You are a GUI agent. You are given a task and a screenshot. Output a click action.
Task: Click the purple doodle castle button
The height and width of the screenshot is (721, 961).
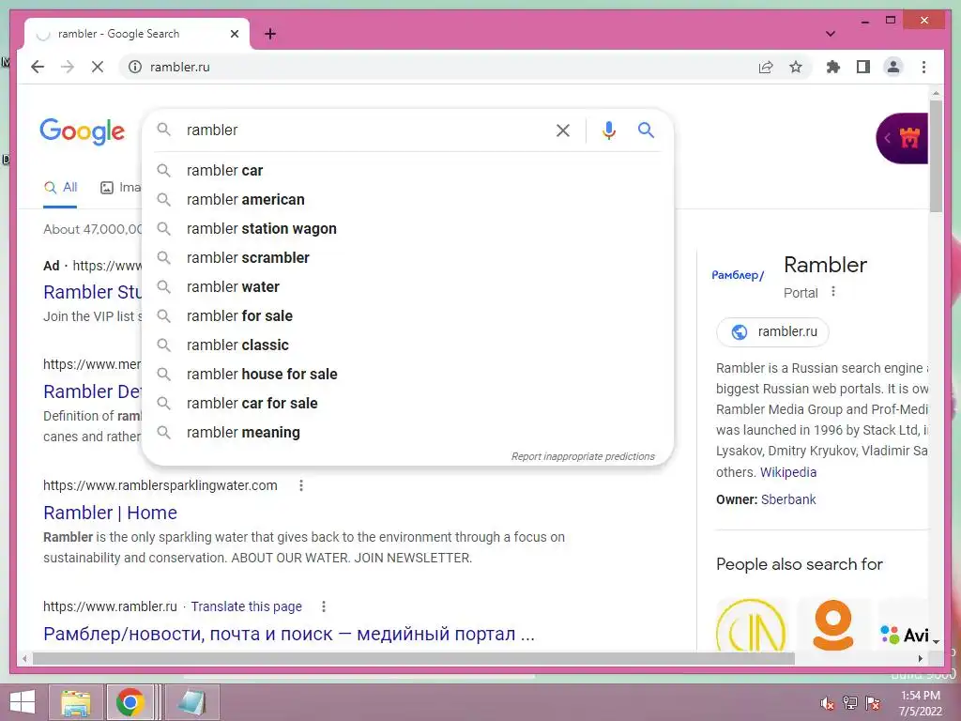pyautogui.click(x=902, y=138)
